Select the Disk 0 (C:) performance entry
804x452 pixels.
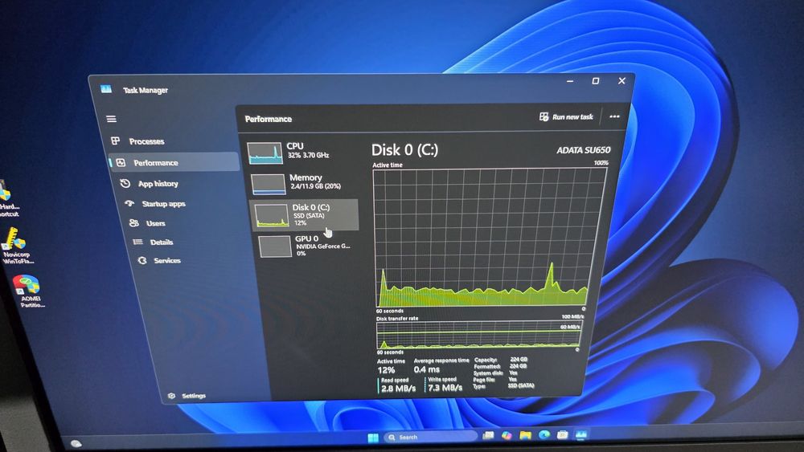tap(304, 214)
